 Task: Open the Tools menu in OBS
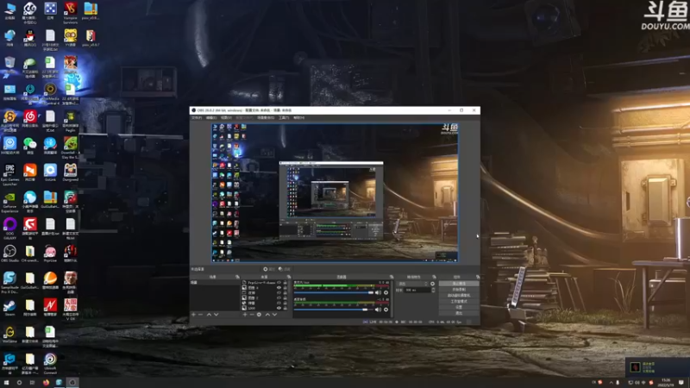(284, 117)
